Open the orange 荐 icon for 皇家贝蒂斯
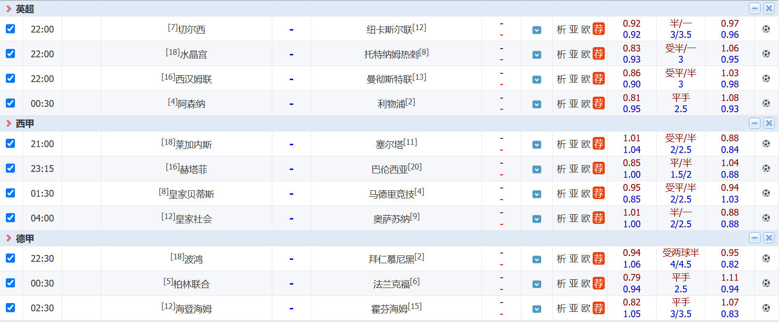 pos(598,193)
